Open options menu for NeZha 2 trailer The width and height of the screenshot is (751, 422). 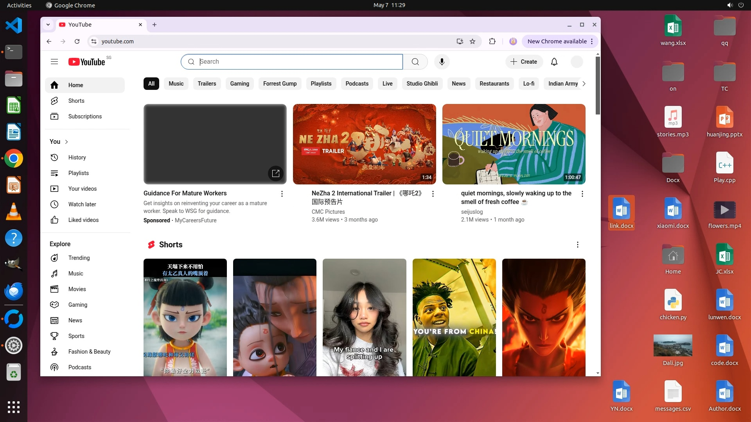tap(433, 194)
